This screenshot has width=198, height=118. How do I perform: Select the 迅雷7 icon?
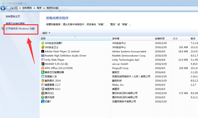point(43,102)
